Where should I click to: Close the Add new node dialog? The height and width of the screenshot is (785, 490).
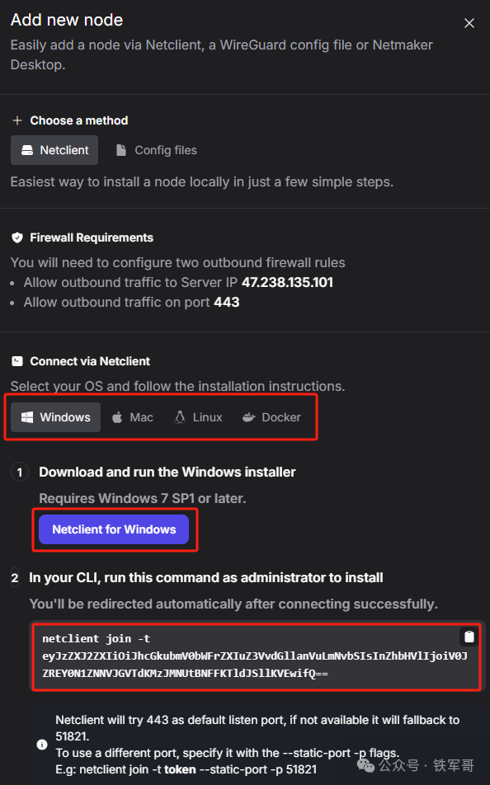tap(469, 23)
